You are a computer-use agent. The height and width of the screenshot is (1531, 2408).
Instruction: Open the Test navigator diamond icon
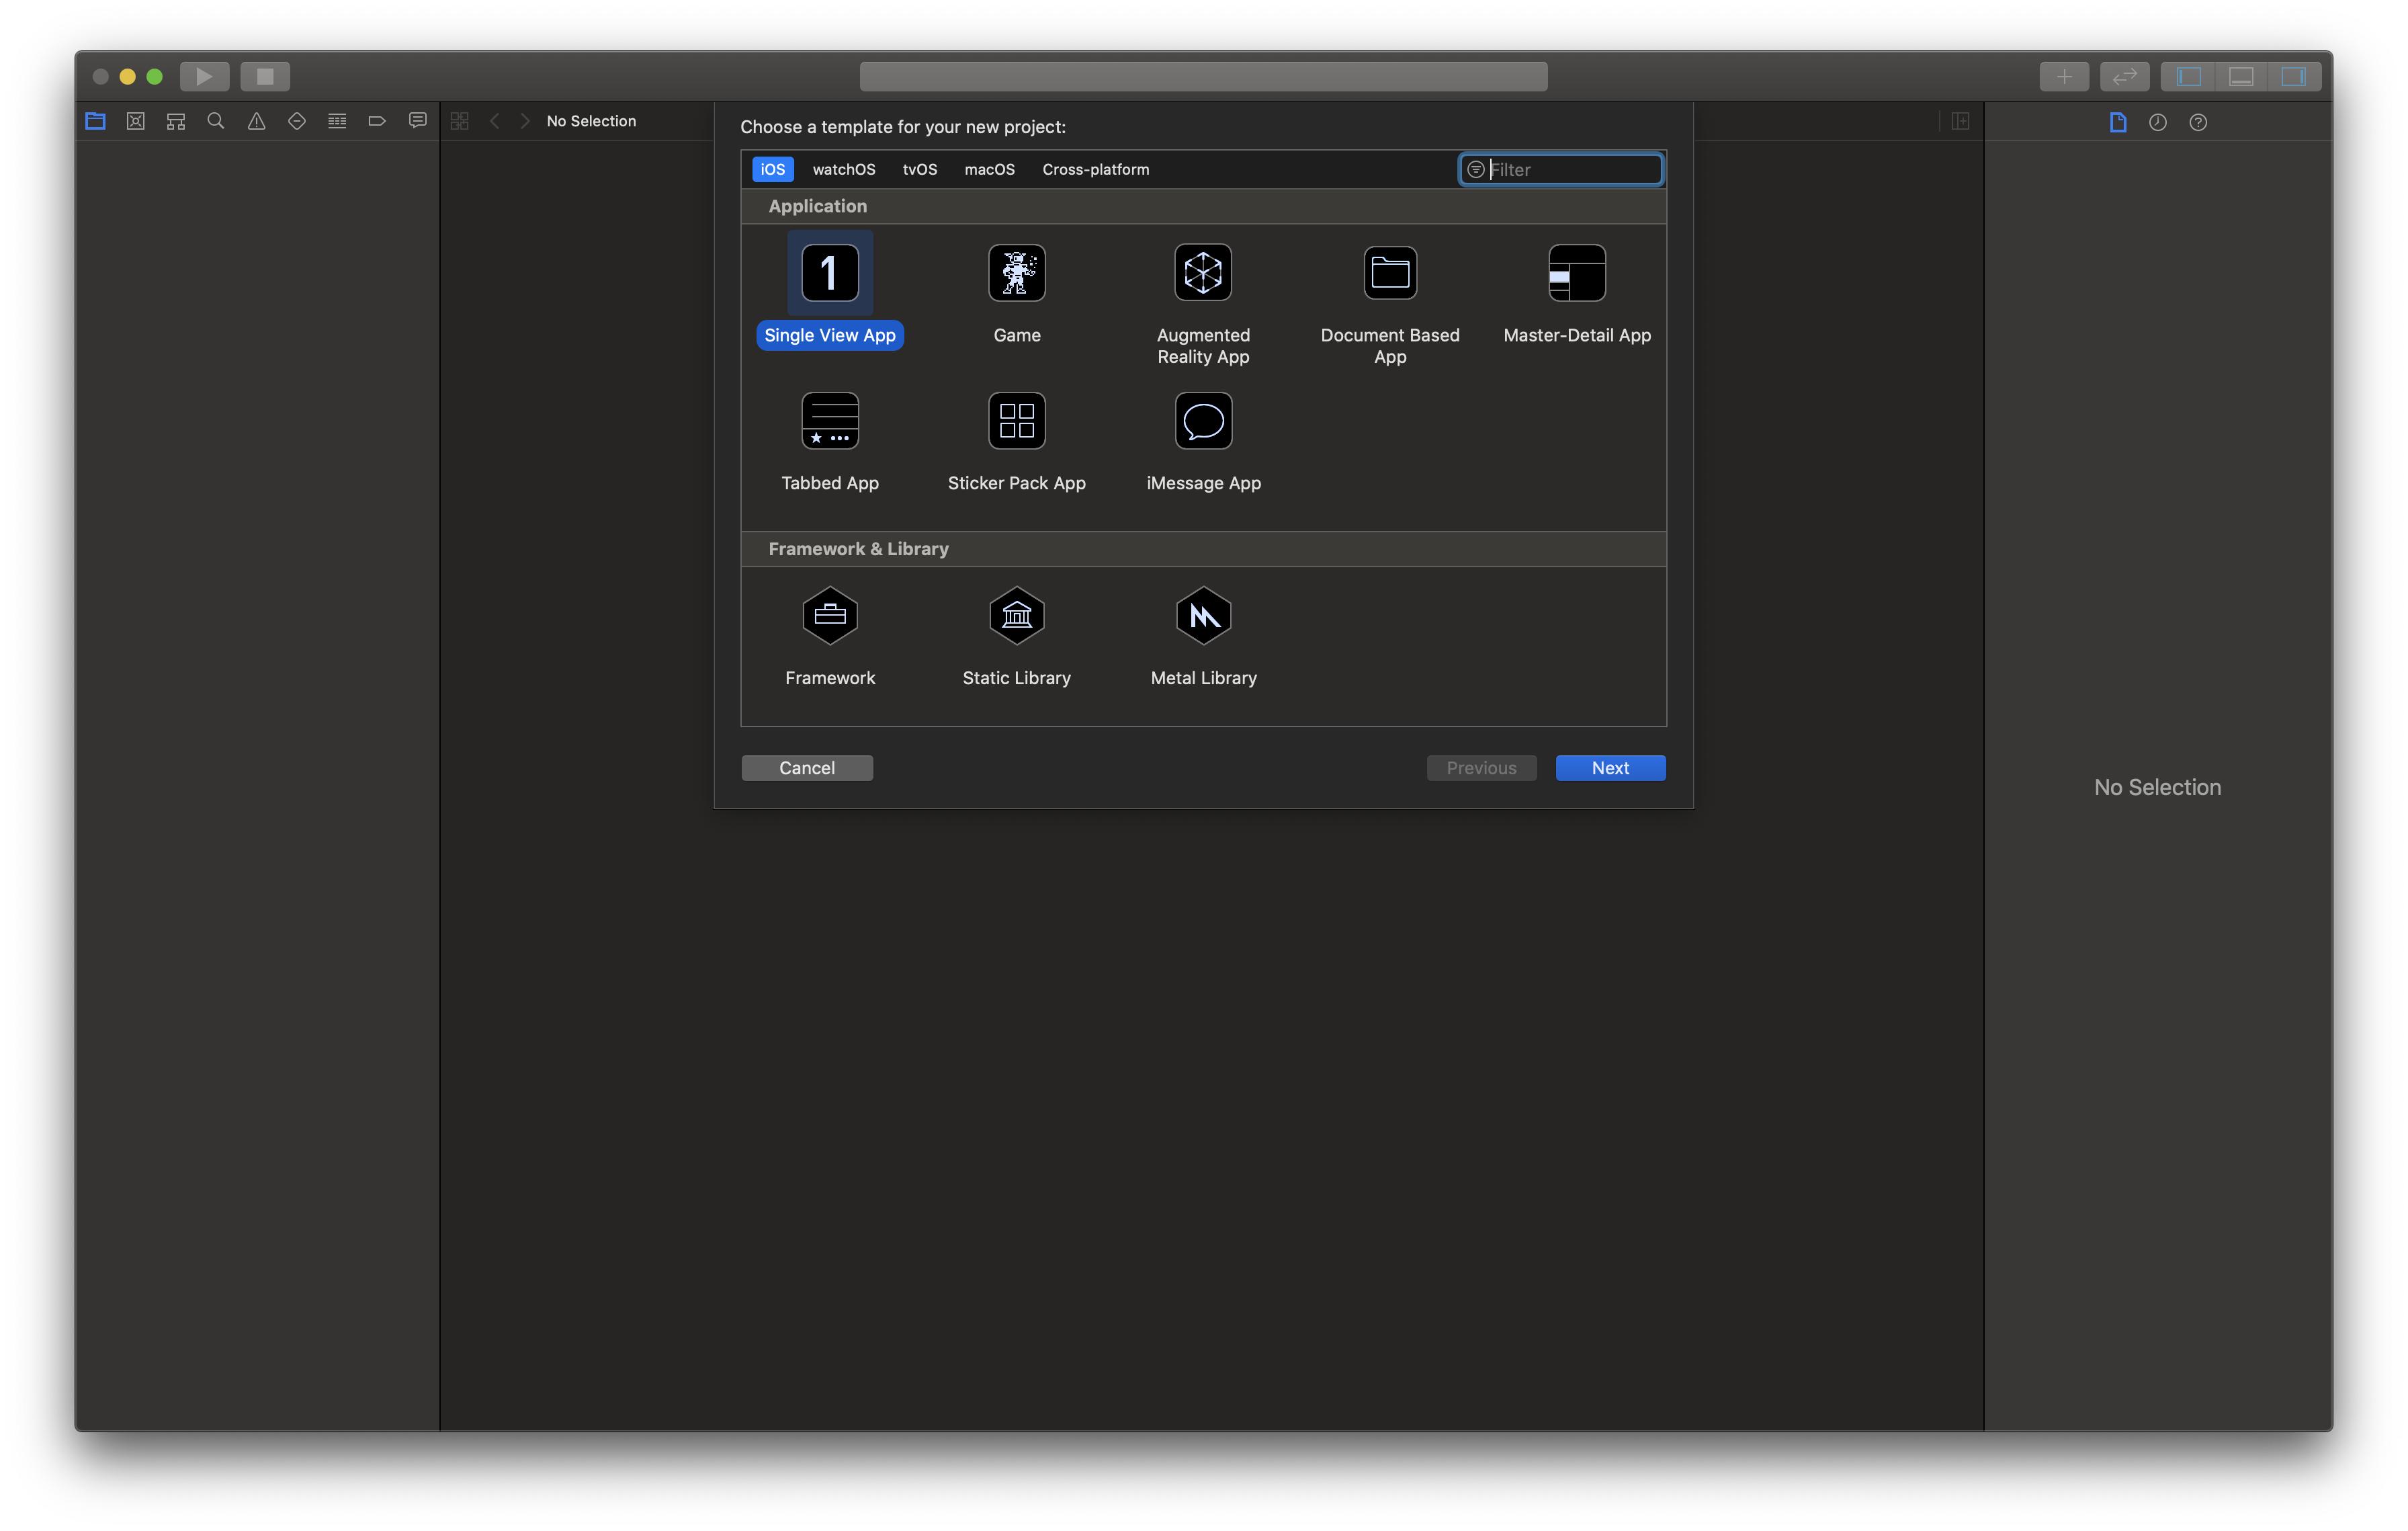pyautogui.click(x=297, y=121)
